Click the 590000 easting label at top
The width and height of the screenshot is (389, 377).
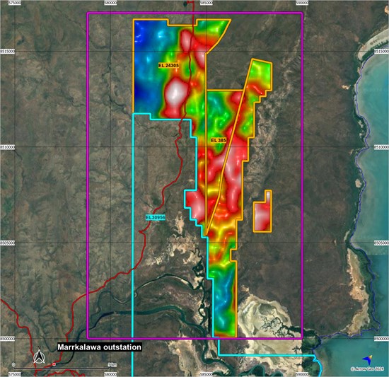pos(302,3)
